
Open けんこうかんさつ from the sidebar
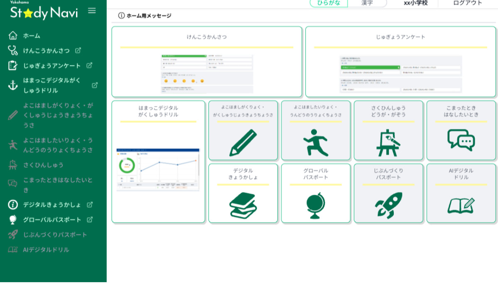click(46, 51)
